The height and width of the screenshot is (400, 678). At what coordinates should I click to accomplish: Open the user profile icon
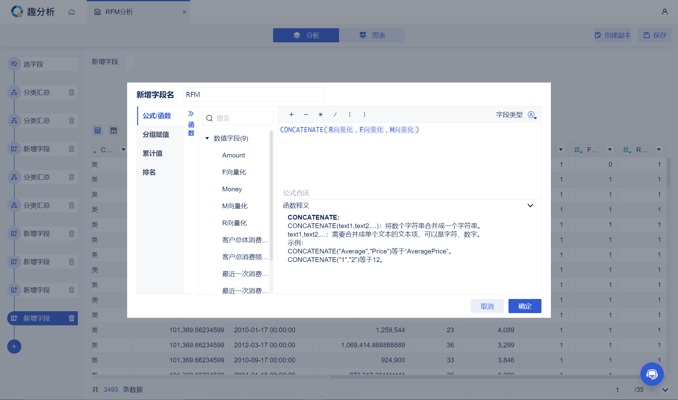coord(665,12)
